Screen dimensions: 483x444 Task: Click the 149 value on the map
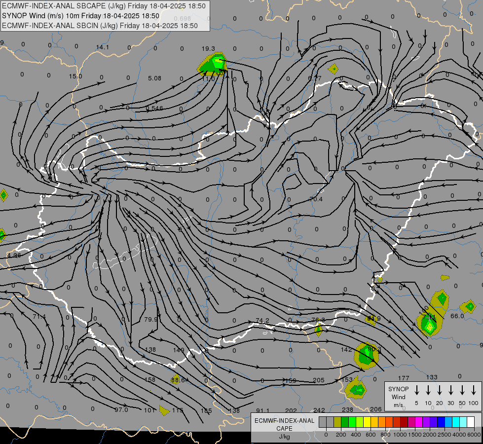[179, 350]
